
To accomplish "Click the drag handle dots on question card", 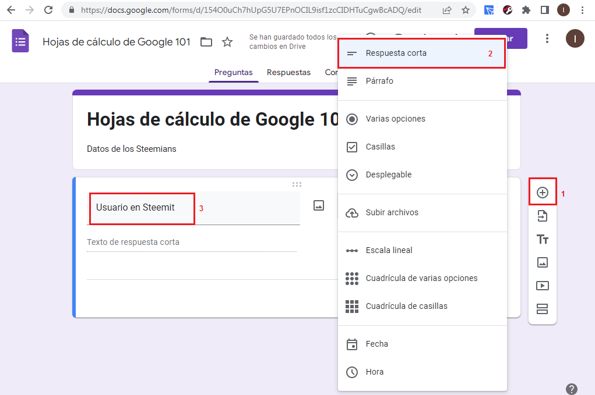I will [297, 184].
